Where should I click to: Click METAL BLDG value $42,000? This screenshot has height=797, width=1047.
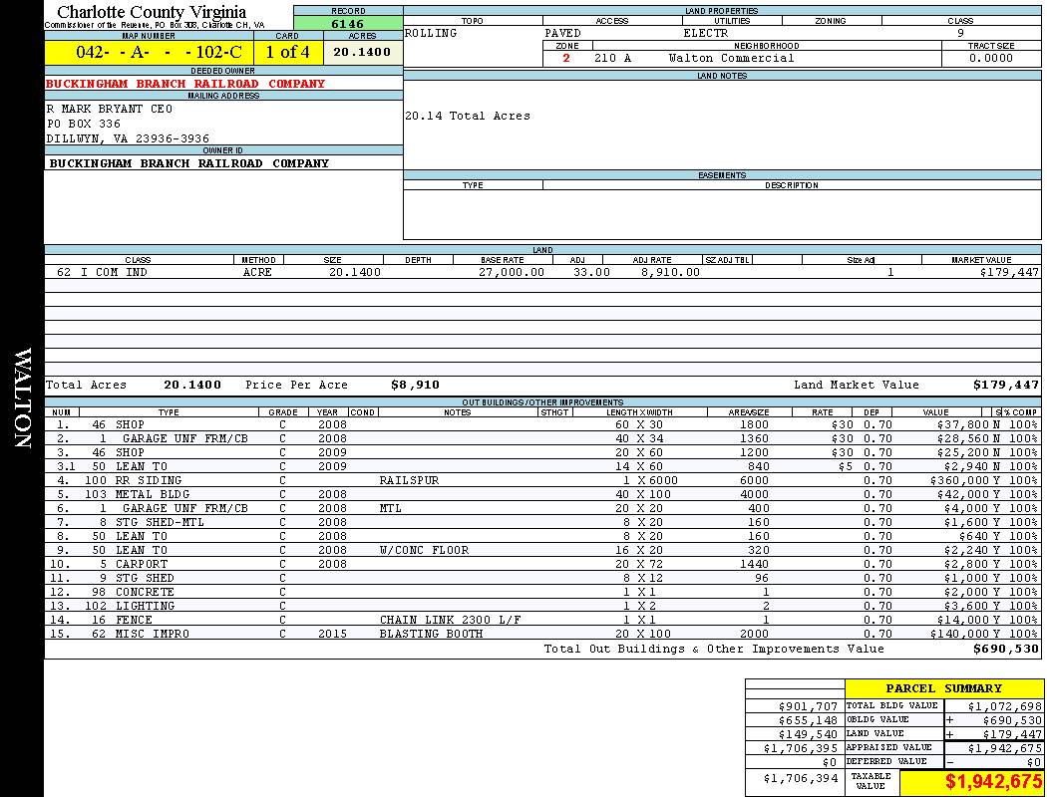tap(963, 495)
